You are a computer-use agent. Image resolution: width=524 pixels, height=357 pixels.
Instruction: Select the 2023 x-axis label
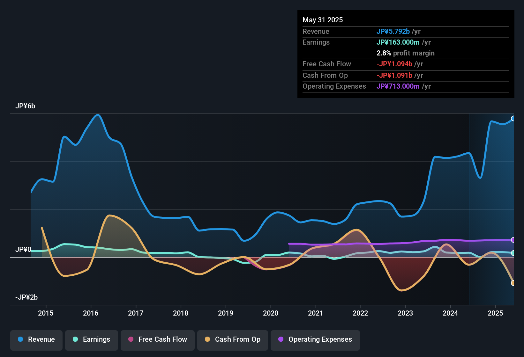tap(405, 313)
